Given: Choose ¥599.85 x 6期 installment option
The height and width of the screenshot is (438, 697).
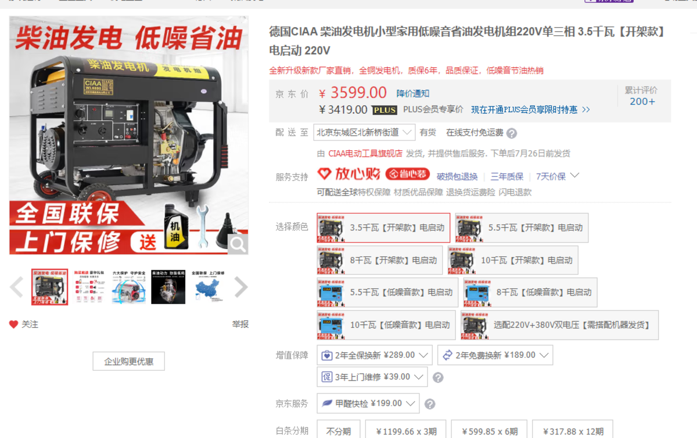Looking at the screenshot, I should tap(489, 431).
